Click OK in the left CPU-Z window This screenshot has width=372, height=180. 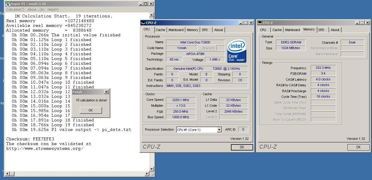(x=242, y=147)
